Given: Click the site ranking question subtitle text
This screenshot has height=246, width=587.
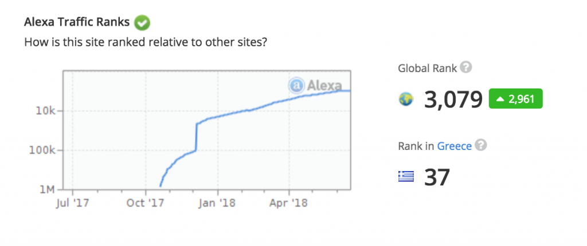Looking at the screenshot, I should [x=145, y=42].
